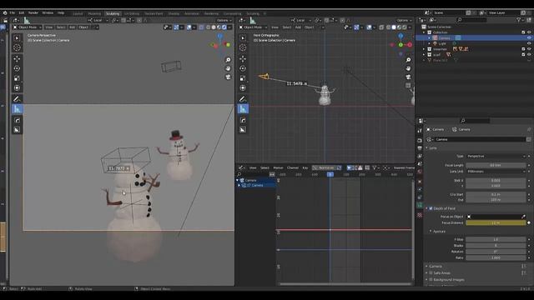Image resolution: width=534 pixels, height=300 pixels.
Task: Toggle visibility eye for Light in outliner
Action: coord(529,43)
